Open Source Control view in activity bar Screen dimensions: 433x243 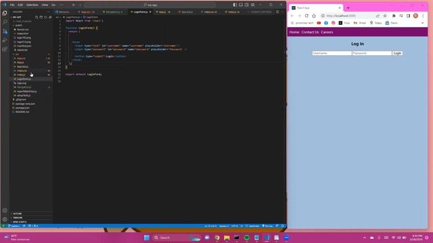point(5,31)
